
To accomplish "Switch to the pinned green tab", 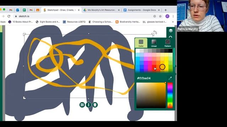I will click(24, 10).
